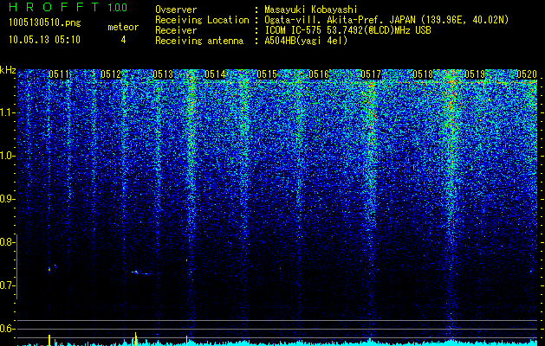Click the 1.0 kHz axis label
Image resolution: width=545 pixels, height=346 pixels.
tap(6, 156)
